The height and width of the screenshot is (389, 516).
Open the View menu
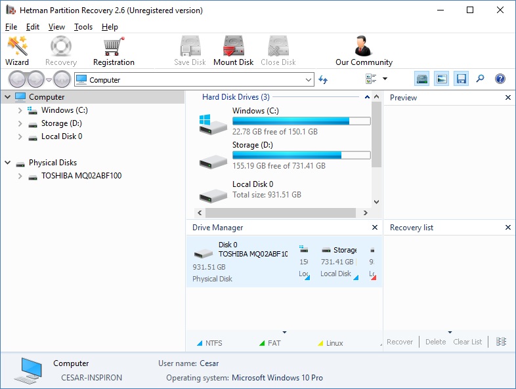pyautogui.click(x=56, y=27)
